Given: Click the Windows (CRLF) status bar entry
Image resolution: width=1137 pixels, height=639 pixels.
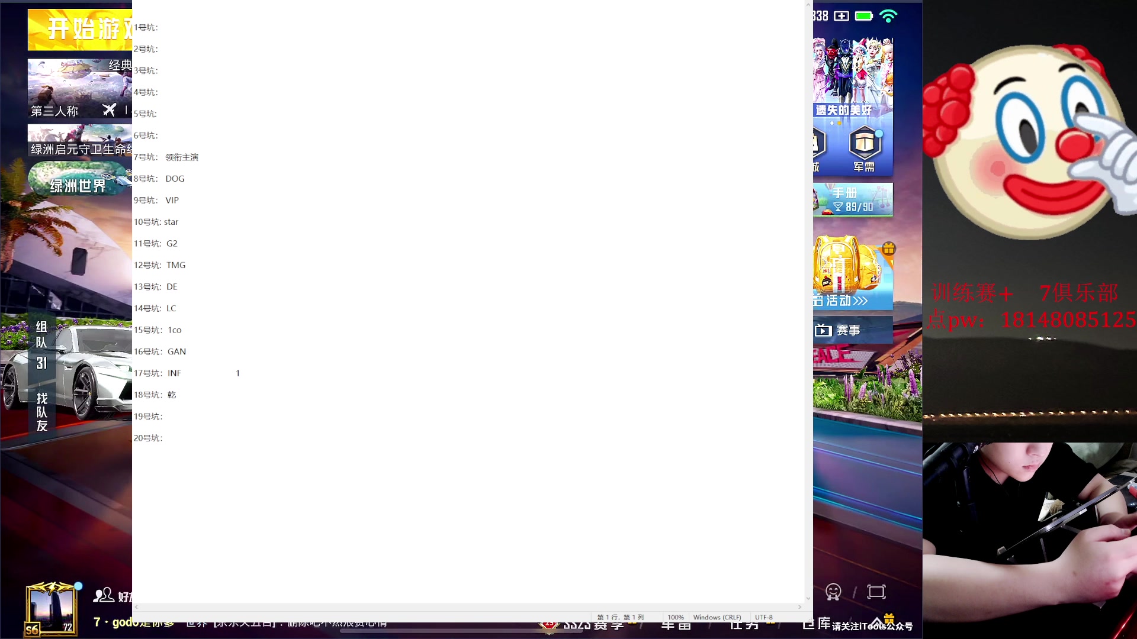Looking at the screenshot, I should coord(717,617).
